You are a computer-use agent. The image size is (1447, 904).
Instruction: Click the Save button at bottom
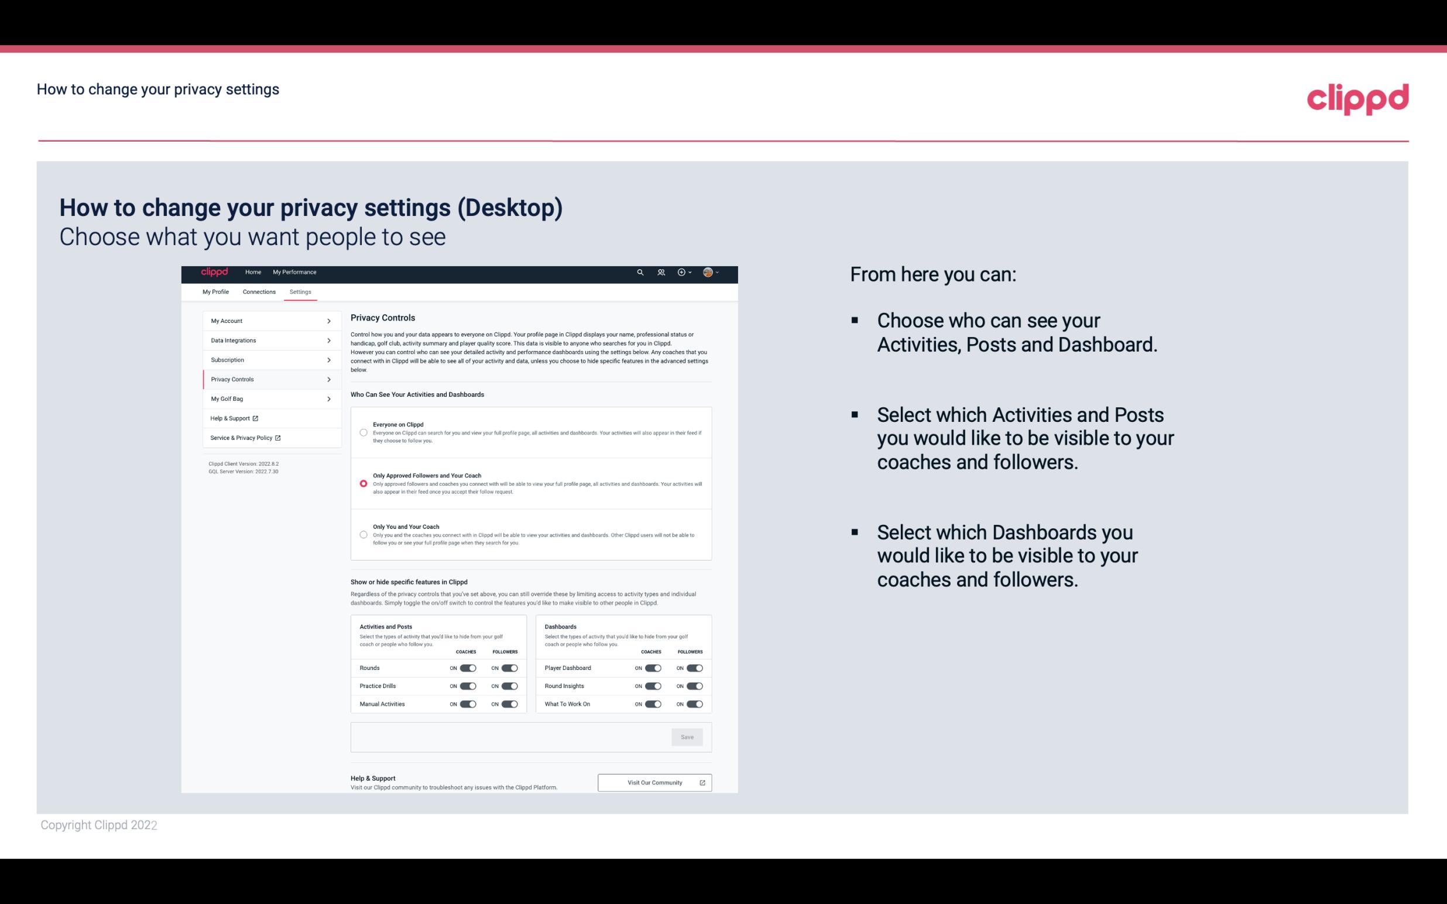[x=688, y=736]
